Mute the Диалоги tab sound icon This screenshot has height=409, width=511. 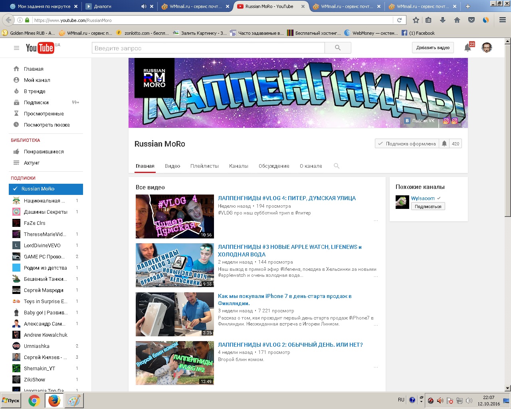pyautogui.click(x=144, y=6)
